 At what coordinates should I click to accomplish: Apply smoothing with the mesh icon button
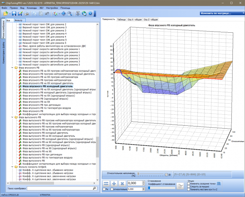coord(180,186)
